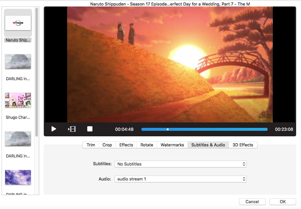Click OK to confirm settings
The width and height of the screenshot is (301, 209).
tap(282, 202)
